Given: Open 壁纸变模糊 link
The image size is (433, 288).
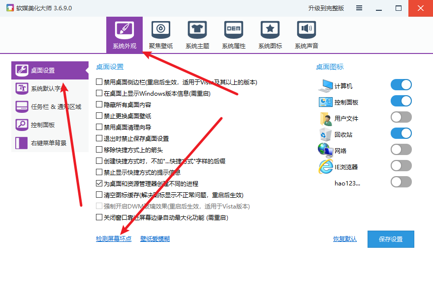Looking at the screenshot, I should (x=155, y=239).
